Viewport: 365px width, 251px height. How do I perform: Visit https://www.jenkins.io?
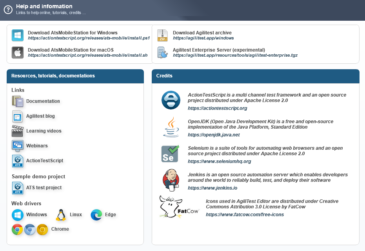pyautogui.click(x=212, y=188)
